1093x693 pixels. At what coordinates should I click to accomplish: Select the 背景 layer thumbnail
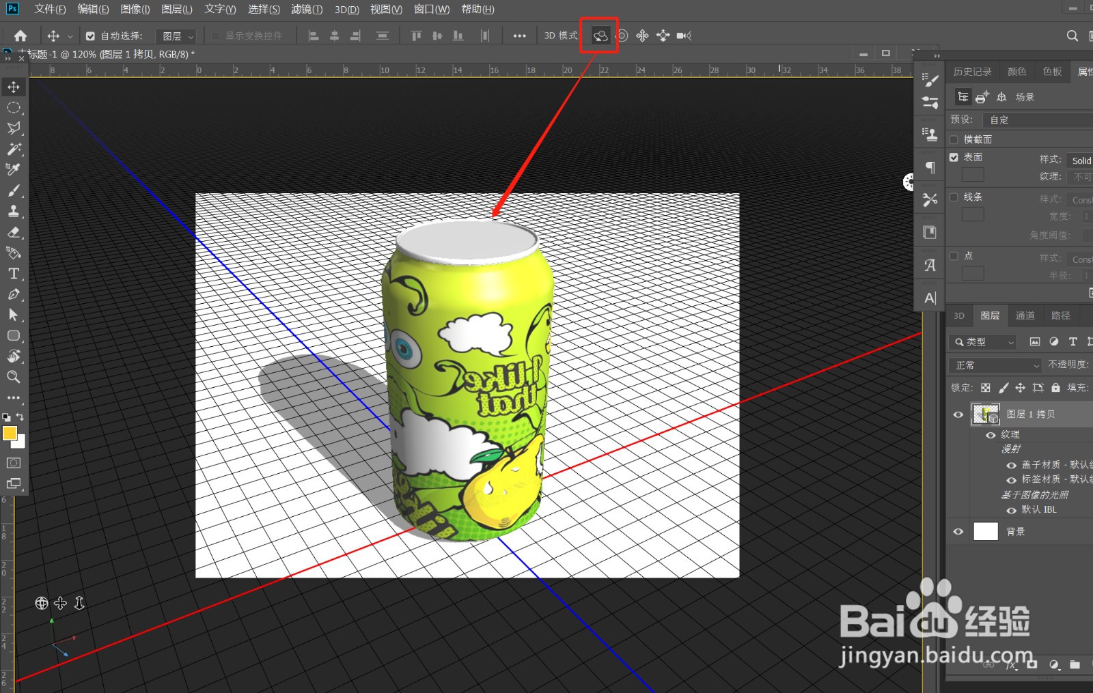tap(985, 531)
